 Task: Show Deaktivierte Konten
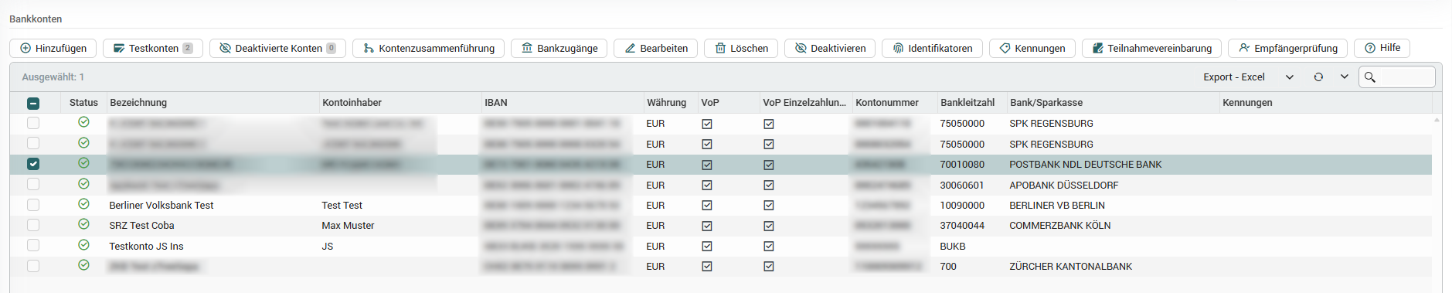277,48
